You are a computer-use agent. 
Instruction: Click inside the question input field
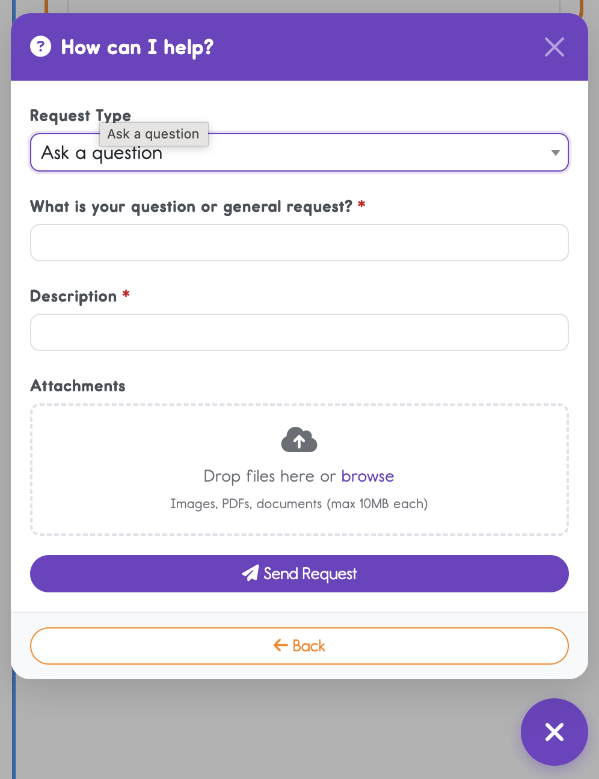[299, 243]
